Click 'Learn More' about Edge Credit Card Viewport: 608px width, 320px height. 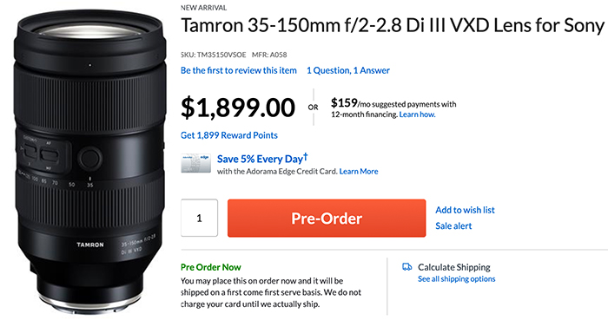pos(359,172)
